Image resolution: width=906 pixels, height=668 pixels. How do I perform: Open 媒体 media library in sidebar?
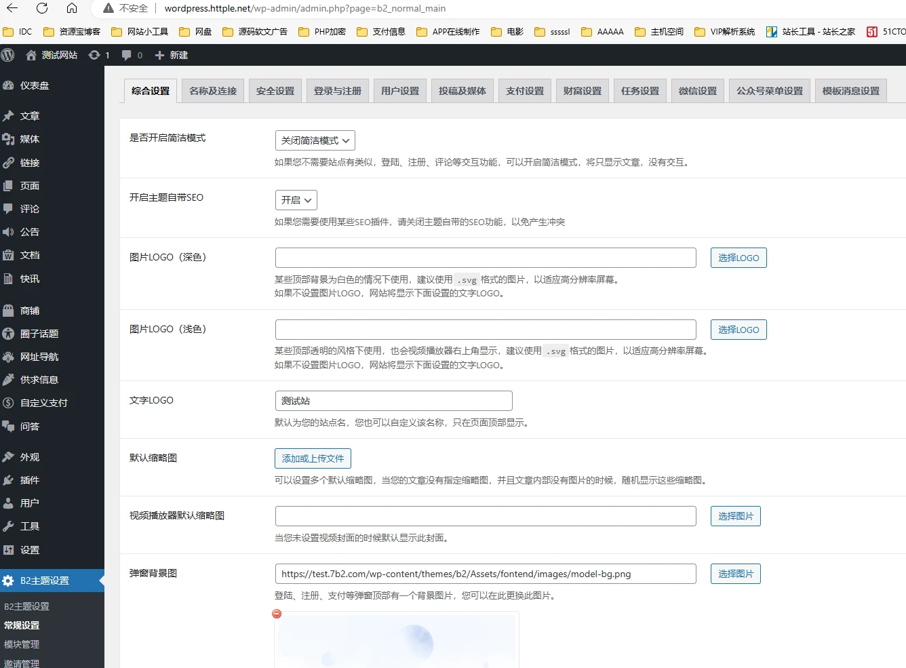pos(29,139)
